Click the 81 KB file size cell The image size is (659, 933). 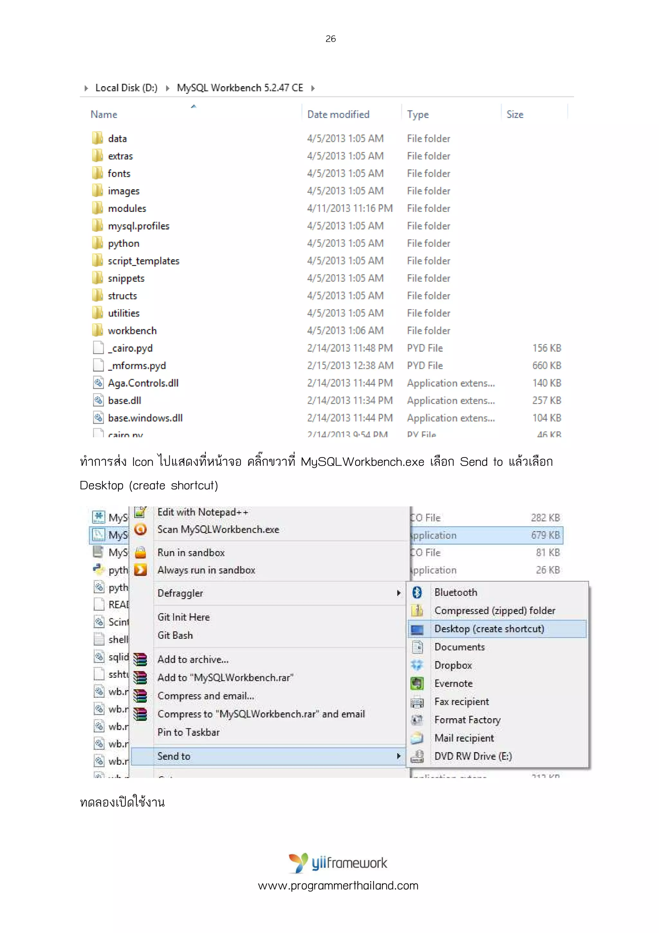coord(548,553)
